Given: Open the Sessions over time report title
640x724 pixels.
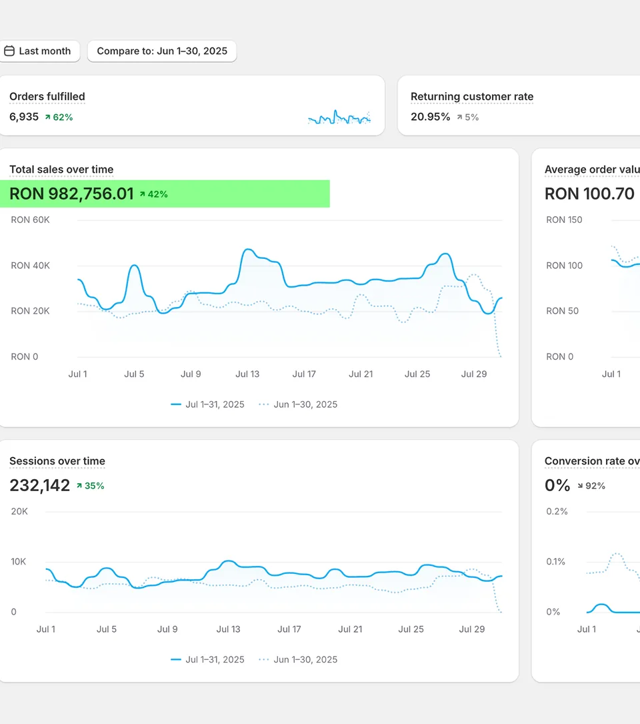Looking at the screenshot, I should 57,461.
